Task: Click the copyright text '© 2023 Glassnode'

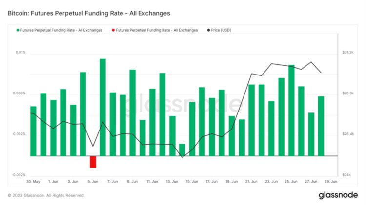Action: coord(46,195)
